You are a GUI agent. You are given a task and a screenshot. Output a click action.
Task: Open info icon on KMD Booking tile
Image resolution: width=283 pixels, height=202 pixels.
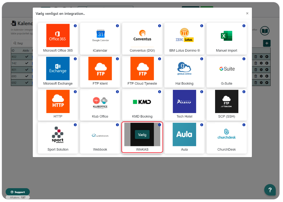click(160, 92)
